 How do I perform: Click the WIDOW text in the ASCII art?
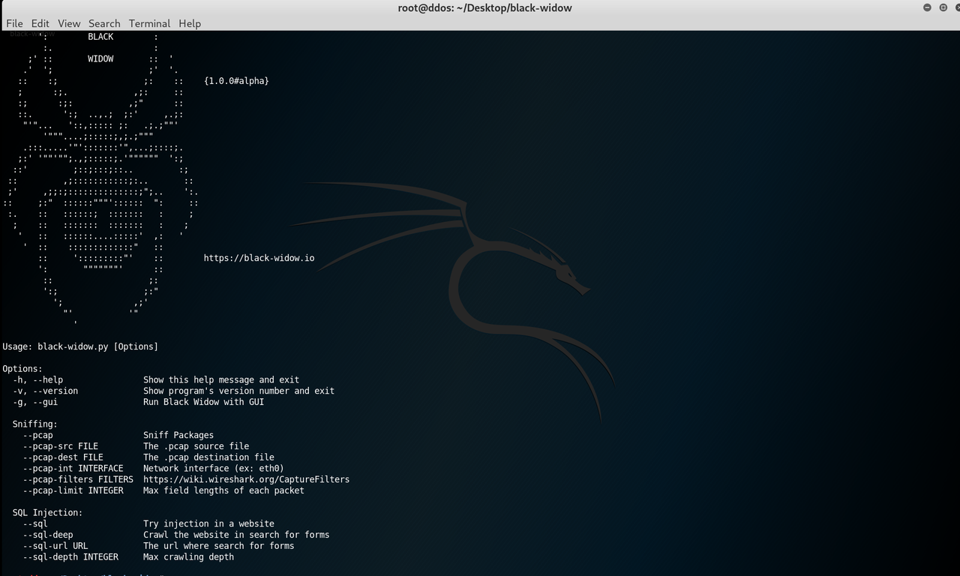(x=100, y=58)
